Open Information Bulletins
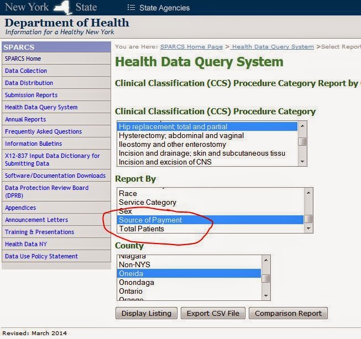361x339 pixels. point(33,144)
